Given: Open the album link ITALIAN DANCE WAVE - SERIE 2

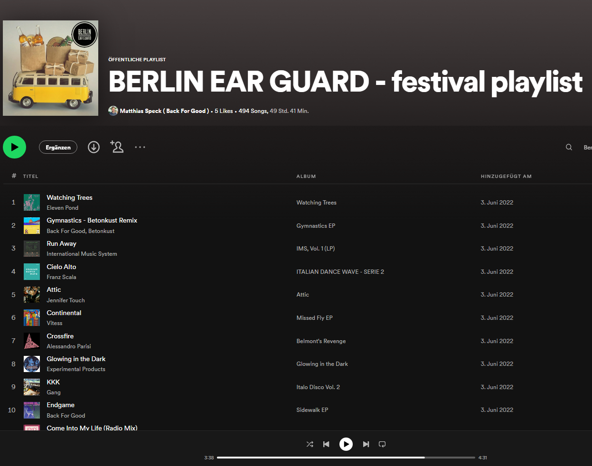Looking at the screenshot, I should coord(340,271).
